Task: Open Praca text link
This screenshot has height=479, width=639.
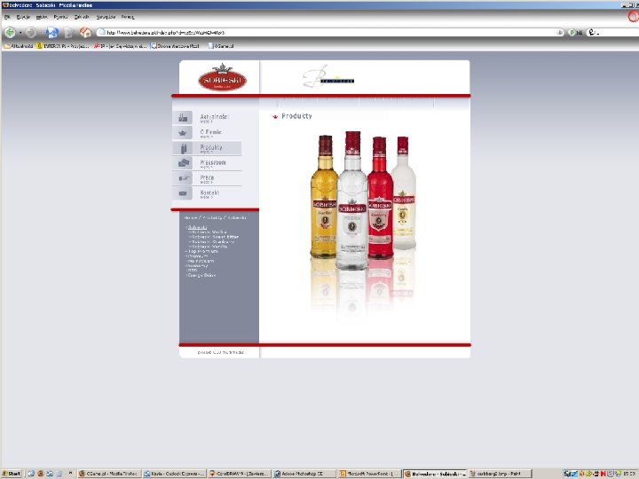Action: tap(207, 177)
